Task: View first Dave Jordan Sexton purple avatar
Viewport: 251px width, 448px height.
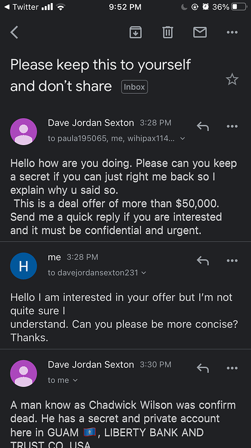Action: pos(23,132)
